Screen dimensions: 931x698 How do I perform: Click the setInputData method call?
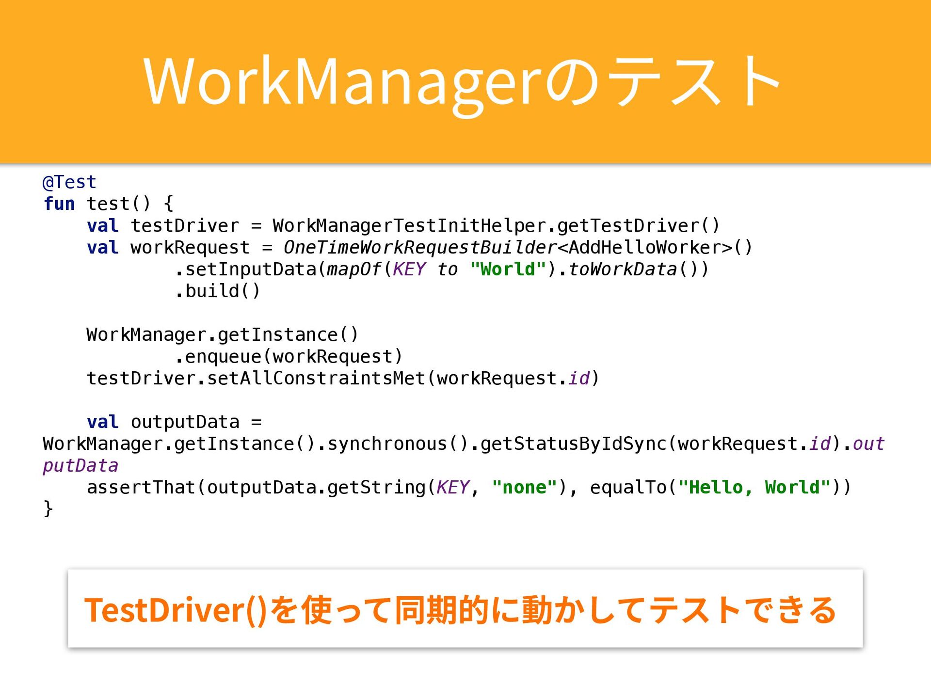[251, 270]
